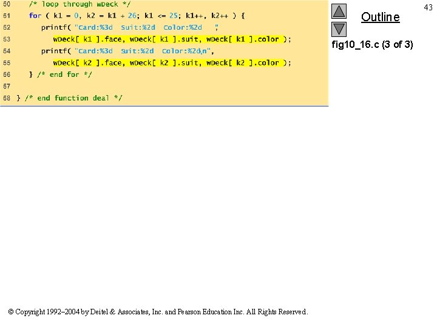Click highlighted wDeck[ k1 ] arguments line
This screenshot has height=327, width=437.
[172, 39]
